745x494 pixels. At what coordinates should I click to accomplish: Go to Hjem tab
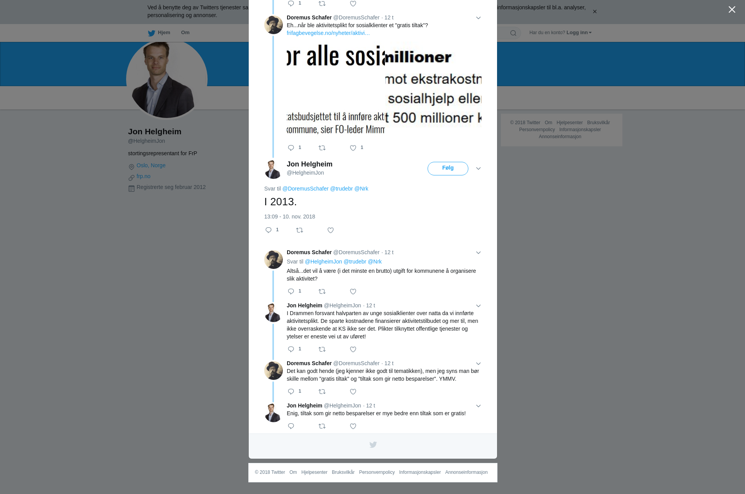(159, 33)
